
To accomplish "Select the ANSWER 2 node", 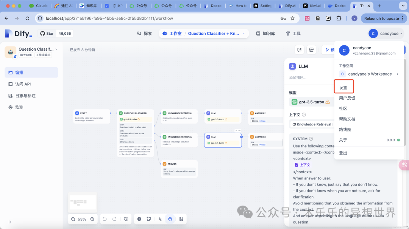I will (266, 116).
